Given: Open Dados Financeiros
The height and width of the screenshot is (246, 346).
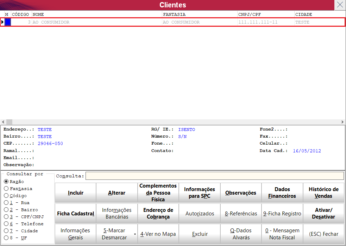Looking at the screenshot, I should [x=282, y=193].
